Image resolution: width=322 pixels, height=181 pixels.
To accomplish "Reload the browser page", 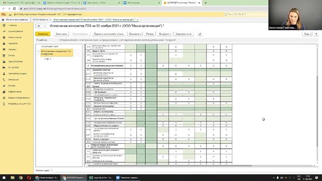I will click(x=14, y=9).
